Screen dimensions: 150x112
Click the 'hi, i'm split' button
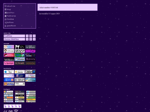[x=20, y=63]
